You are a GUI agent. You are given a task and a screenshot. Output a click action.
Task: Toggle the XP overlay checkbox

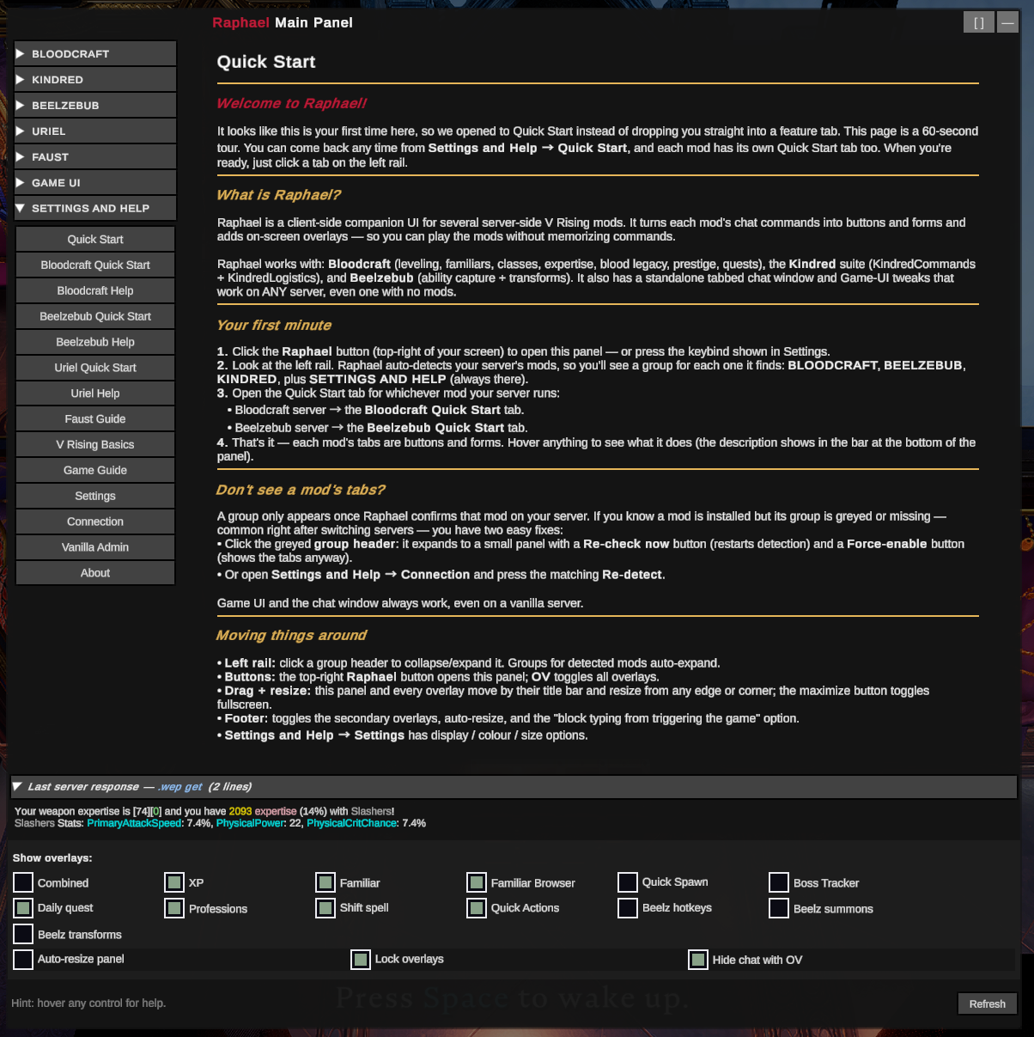(174, 882)
